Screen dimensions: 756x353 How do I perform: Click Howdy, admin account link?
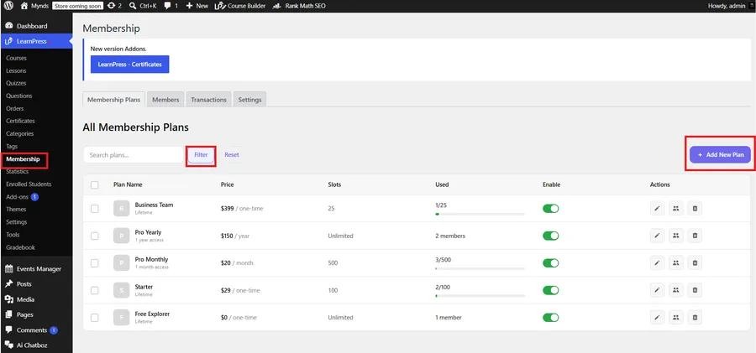[726, 6]
